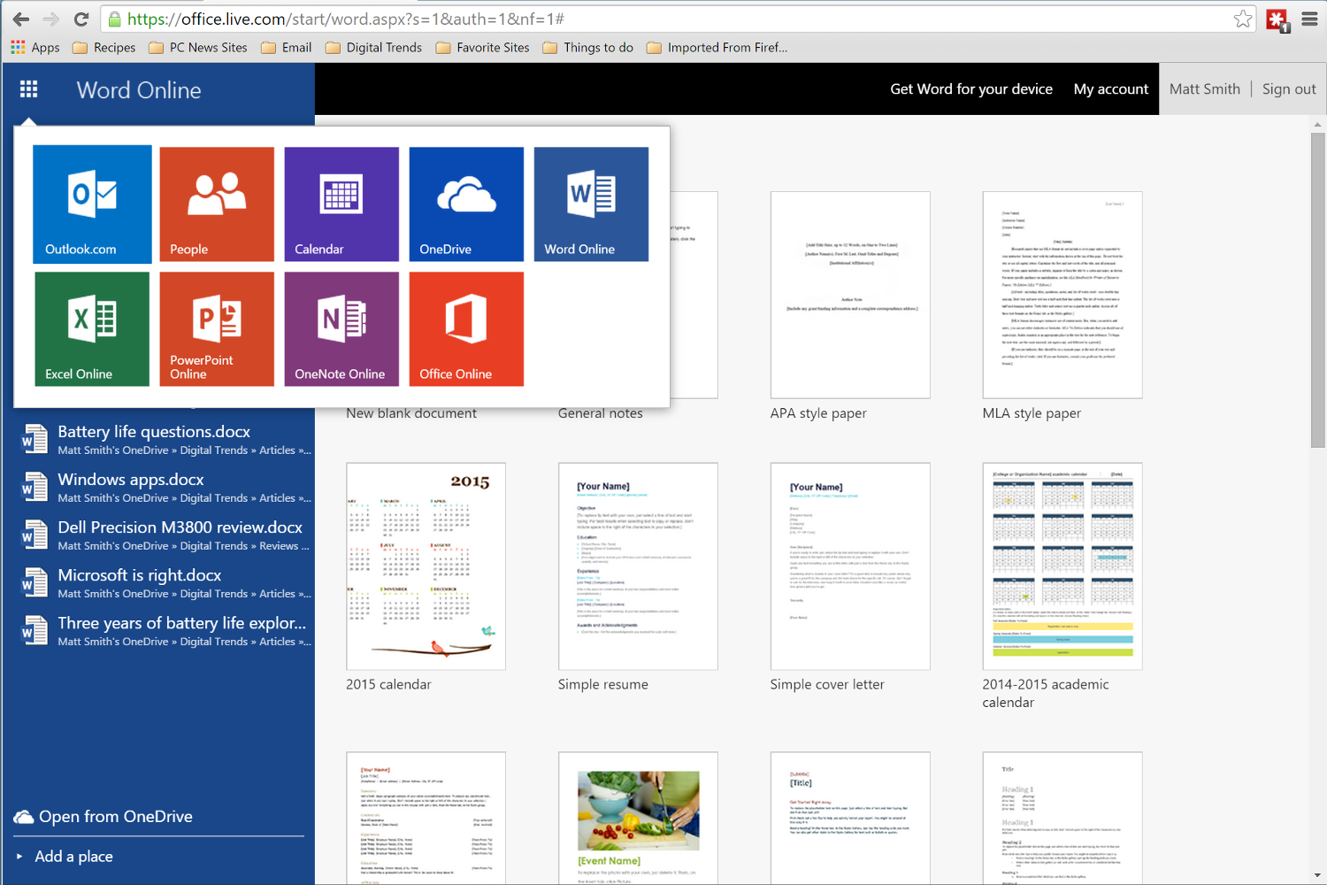The height and width of the screenshot is (885, 1327).
Task: Select the Simple cover letter template
Action: click(x=850, y=566)
